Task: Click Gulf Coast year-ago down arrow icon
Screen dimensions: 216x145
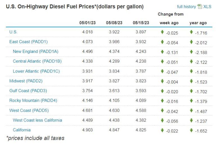Action: pyautogui.click(x=192, y=91)
